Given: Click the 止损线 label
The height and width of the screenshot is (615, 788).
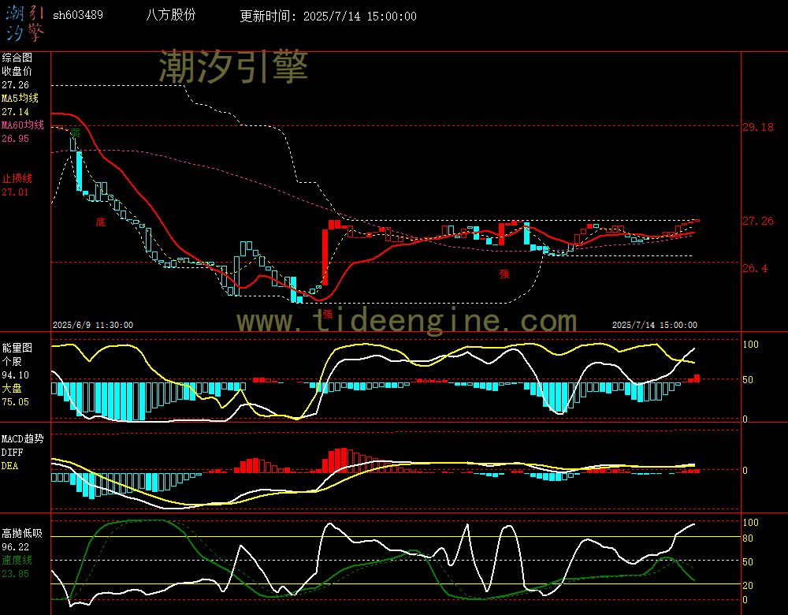Looking at the screenshot, I should [x=17, y=178].
